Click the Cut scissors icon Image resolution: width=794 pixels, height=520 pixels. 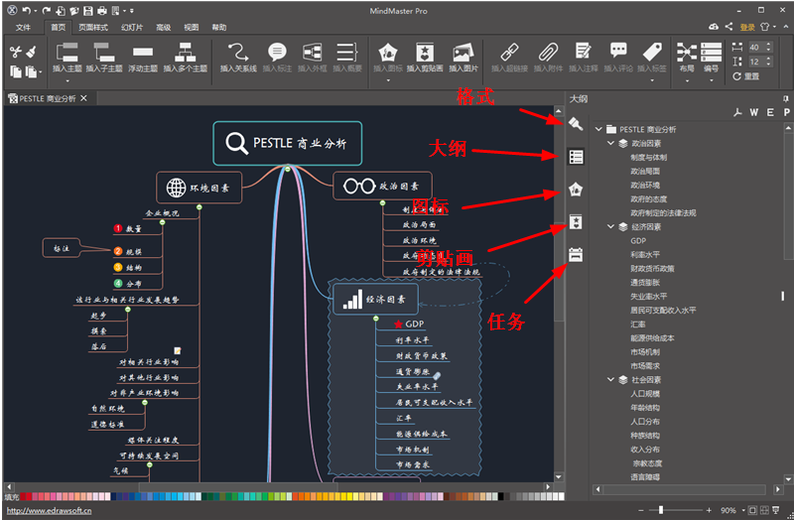[x=15, y=52]
